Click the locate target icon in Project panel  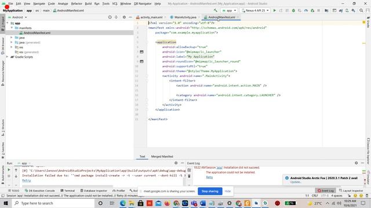pyautogui.click(x=110, y=17)
